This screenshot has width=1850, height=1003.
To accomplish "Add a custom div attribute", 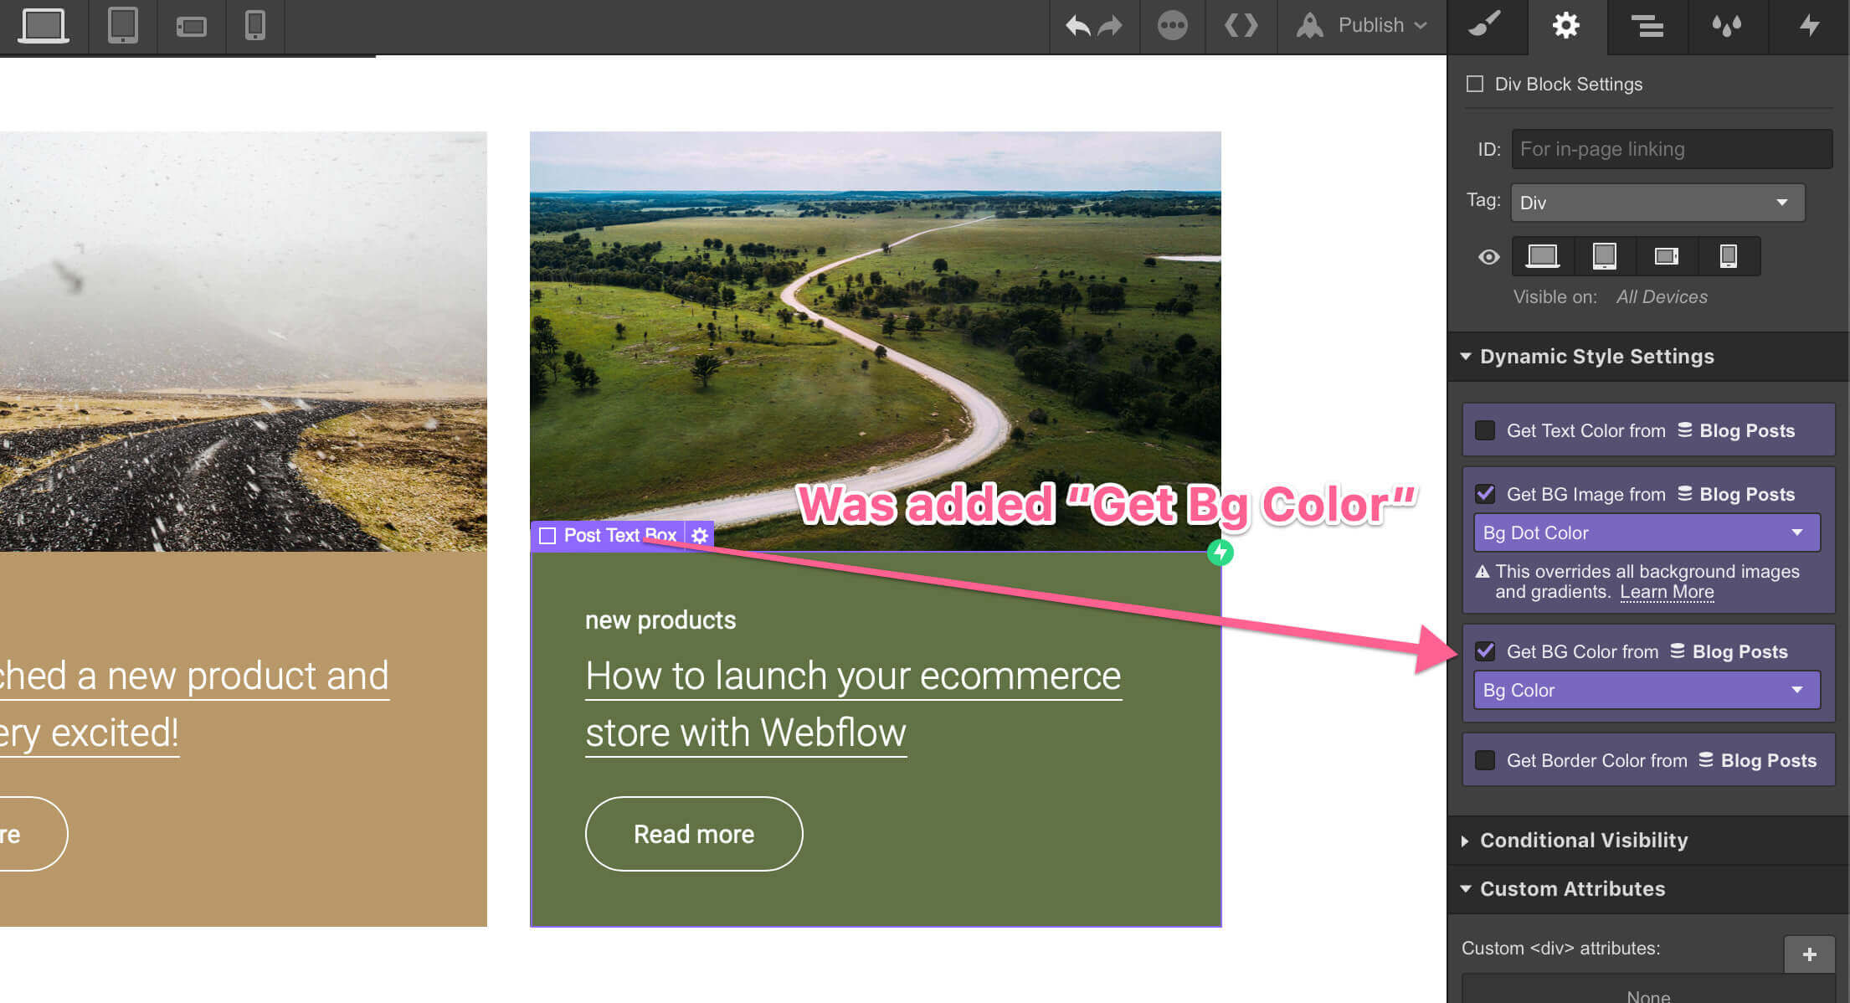I will [x=1808, y=954].
